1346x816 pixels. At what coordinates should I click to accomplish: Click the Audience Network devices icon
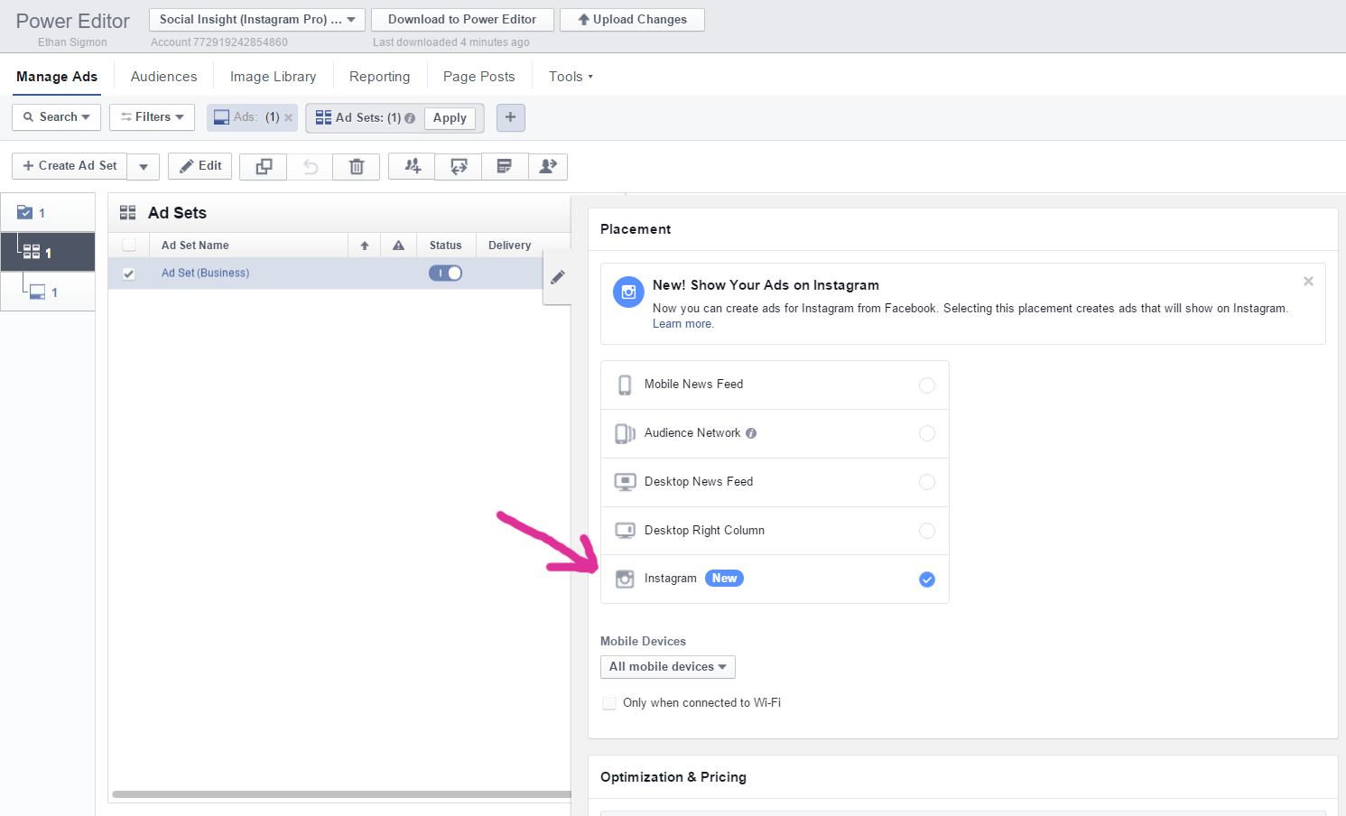point(625,434)
